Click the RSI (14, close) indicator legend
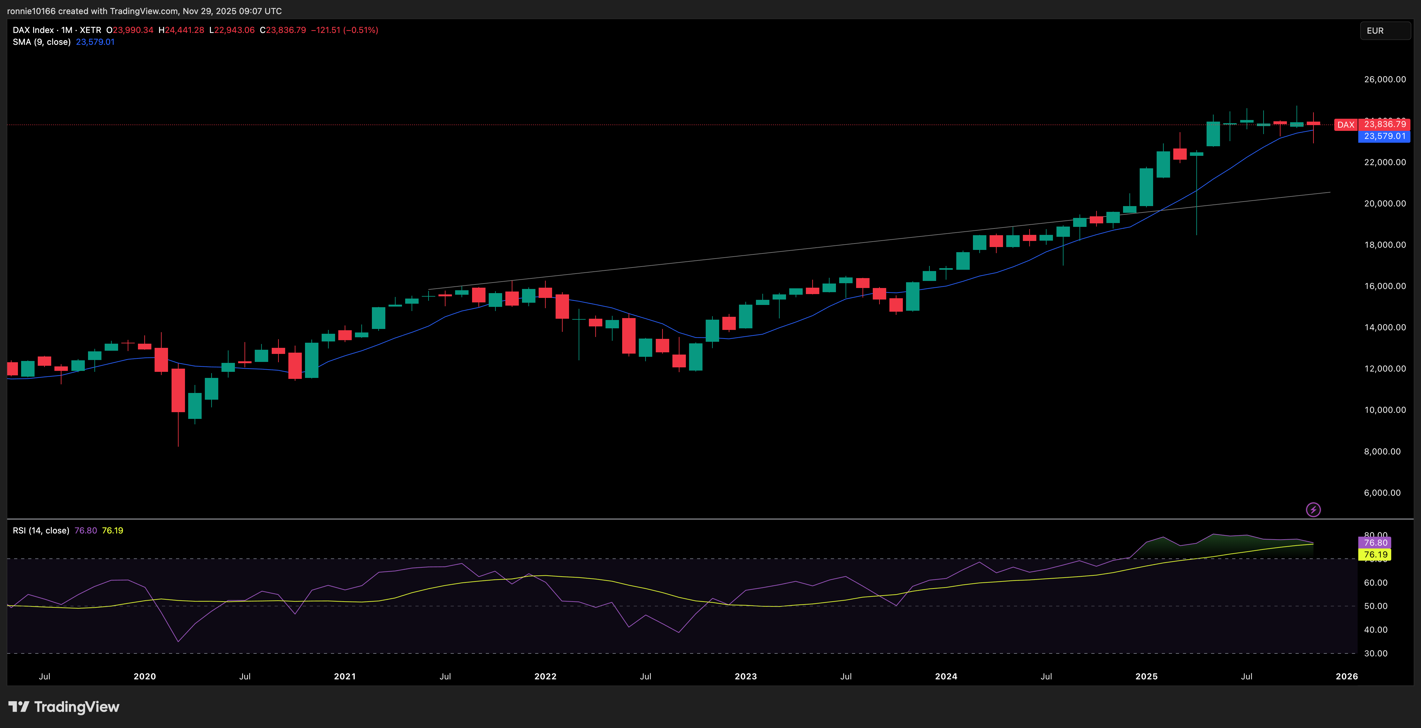This screenshot has width=1421, height=728. (x=41, y=531)
